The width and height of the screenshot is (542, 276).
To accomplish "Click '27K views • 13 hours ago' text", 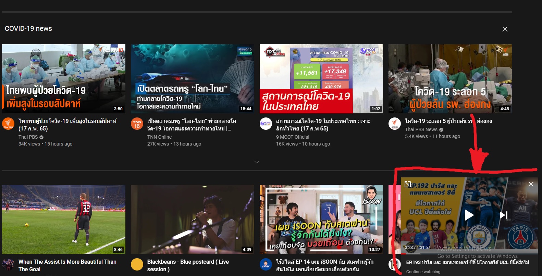I will pos(174,144).
